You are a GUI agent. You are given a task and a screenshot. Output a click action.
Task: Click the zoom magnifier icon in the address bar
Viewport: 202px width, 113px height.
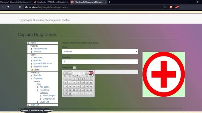point(165,7)
